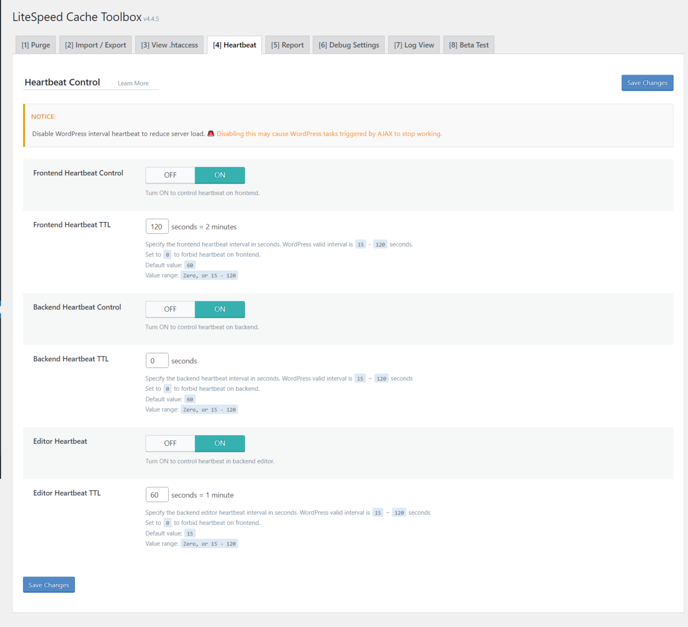Screen dimensions: 688x627
Task: Set Backend Heartbeat Control to ON
Action: click(x=220, y=309)
